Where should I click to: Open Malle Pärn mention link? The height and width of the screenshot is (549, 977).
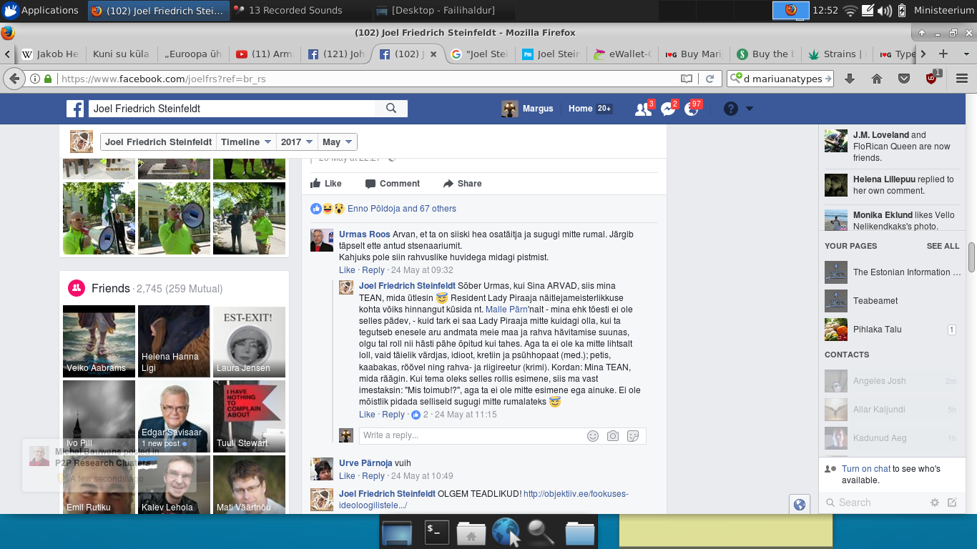pyautogui.click(x=508, y=310)
